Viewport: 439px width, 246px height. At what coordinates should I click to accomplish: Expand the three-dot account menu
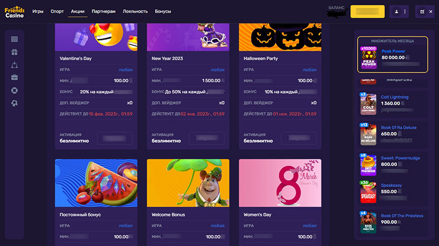pyautogui.click(x=405, y=12)
